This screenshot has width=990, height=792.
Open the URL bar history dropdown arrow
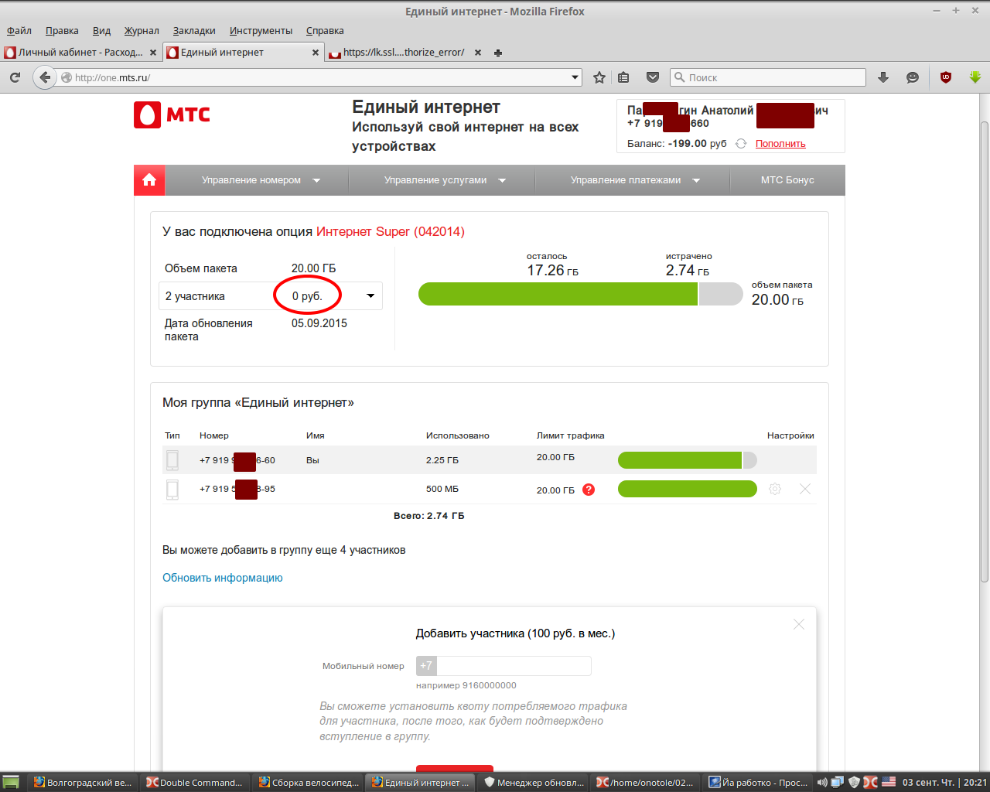point(575,77)
